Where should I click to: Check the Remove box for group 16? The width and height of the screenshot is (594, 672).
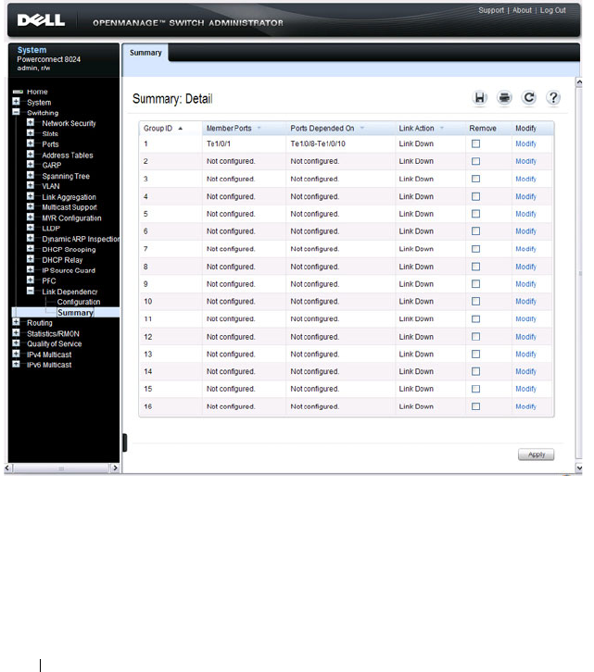475,406
